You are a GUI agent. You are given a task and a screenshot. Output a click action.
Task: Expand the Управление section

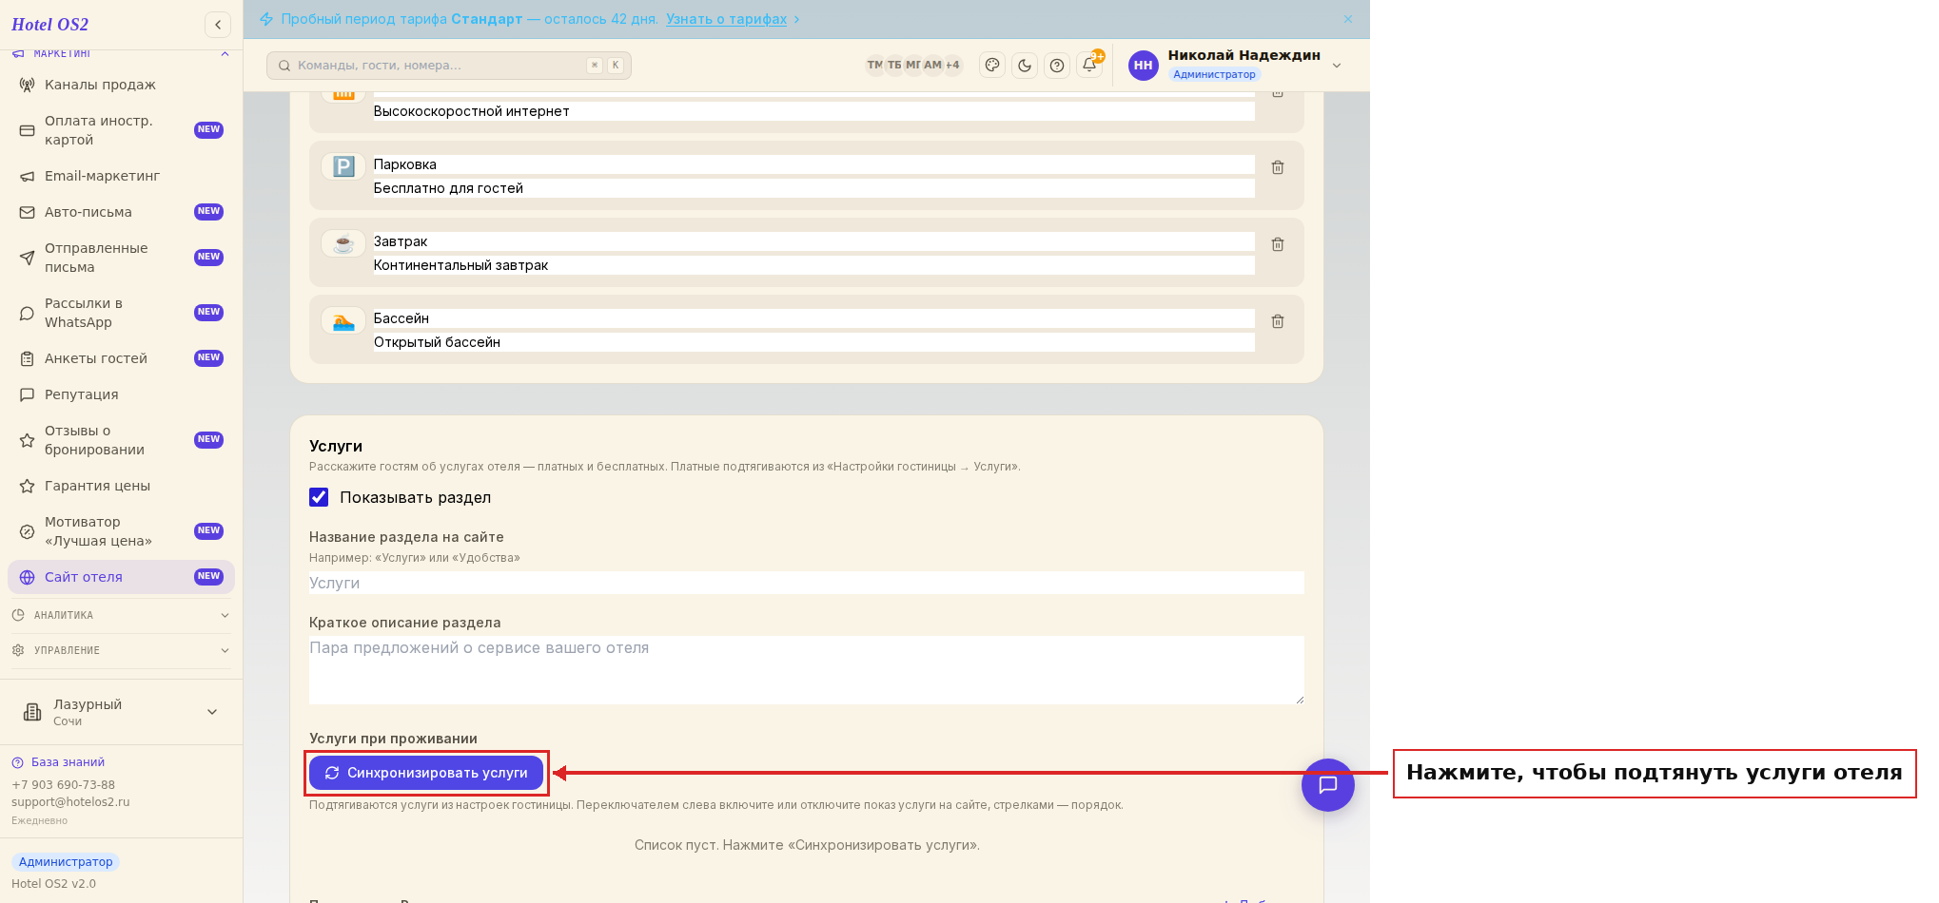[x=121, y=650]
